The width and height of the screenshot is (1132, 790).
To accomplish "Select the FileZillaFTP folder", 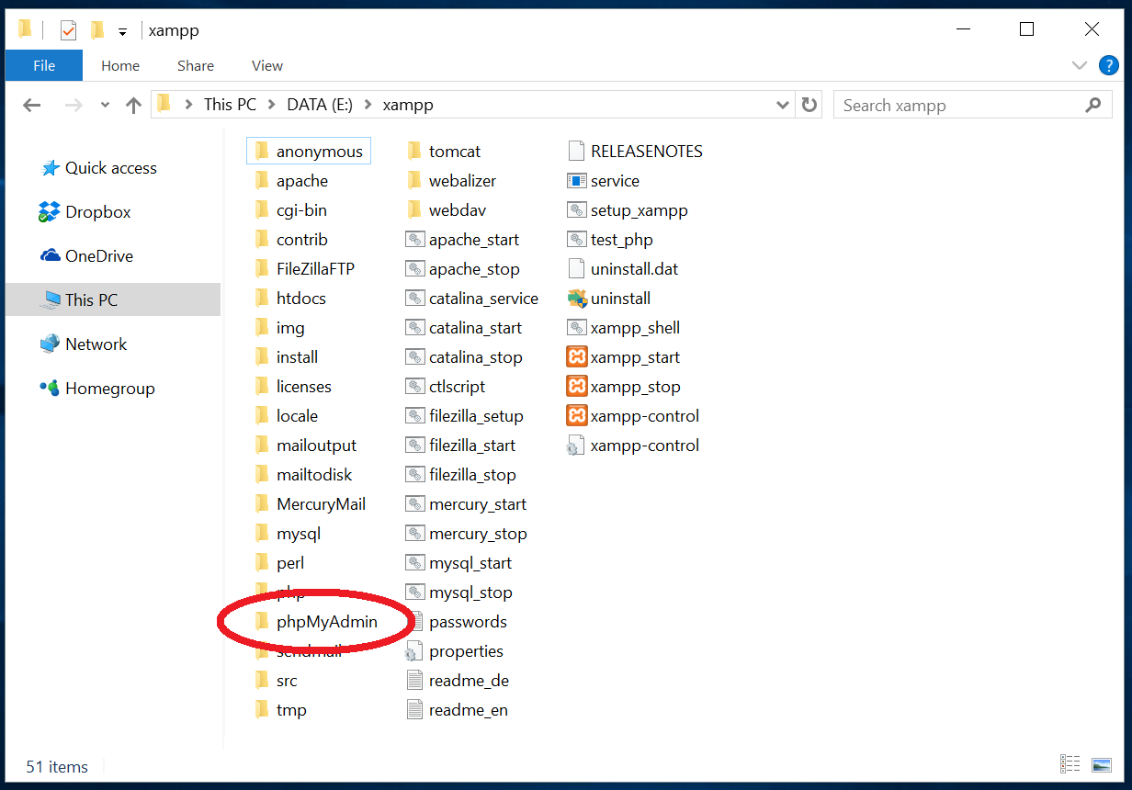I will [x=303, y=269].
